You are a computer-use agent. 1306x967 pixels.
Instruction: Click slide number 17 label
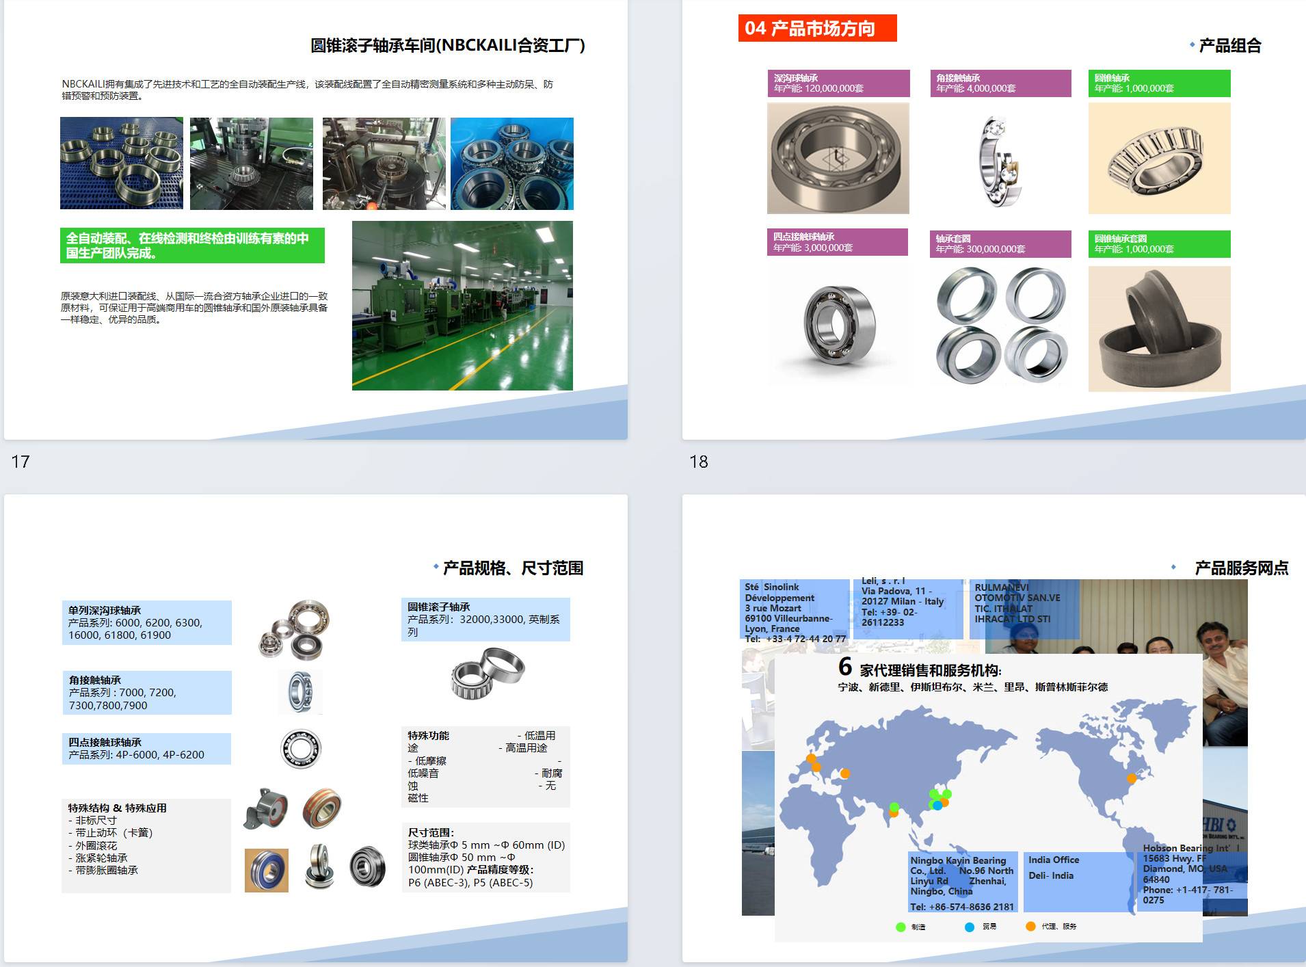tap(21, 462)
